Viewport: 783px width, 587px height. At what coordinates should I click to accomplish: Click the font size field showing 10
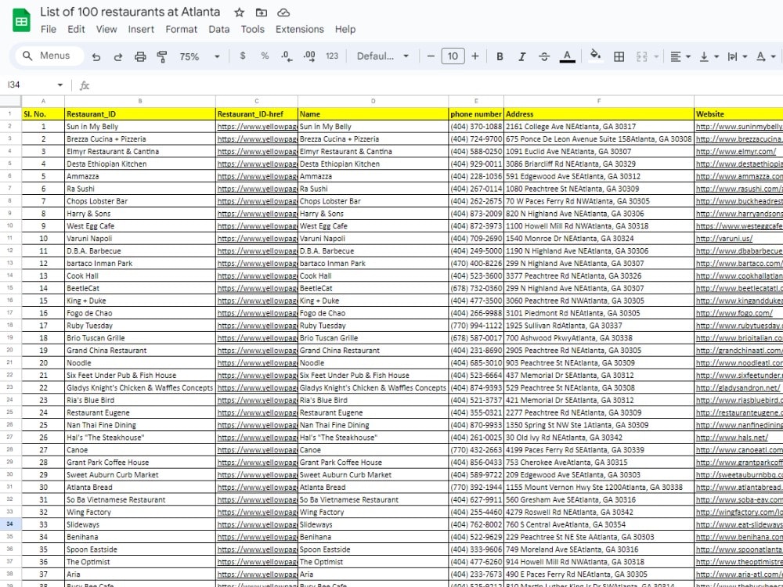click(453, 56)
